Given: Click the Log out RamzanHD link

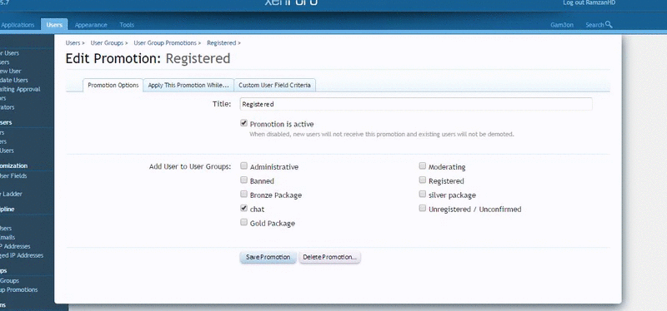Looking at the screenshot, I should [x=589, y=2].
